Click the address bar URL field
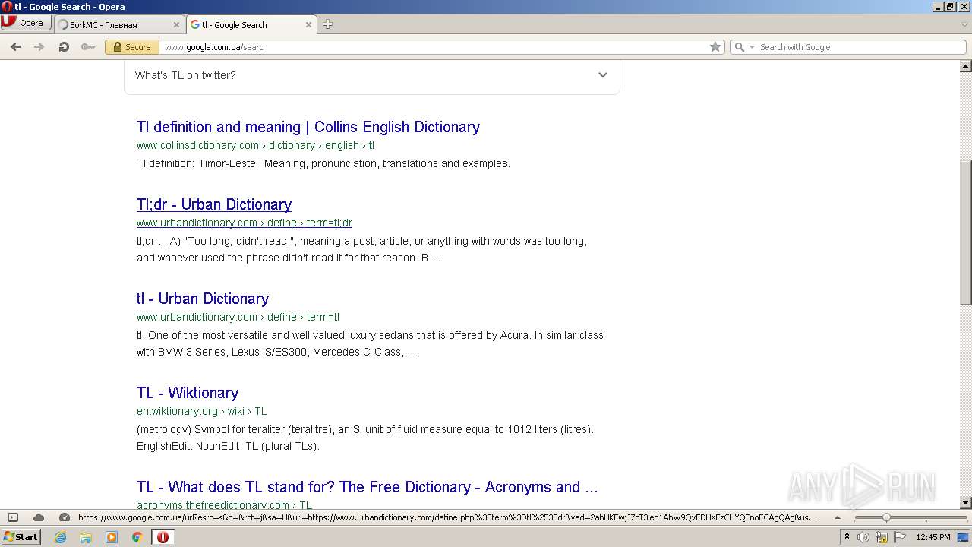The image size is (972, 547). (x=433, y=46)
